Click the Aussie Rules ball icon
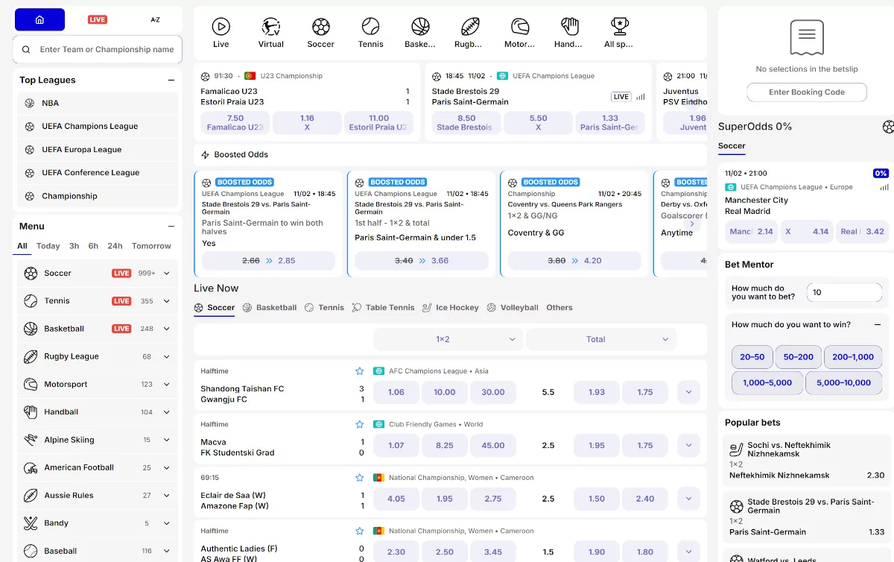Viewport: 894px width, 562px height. (31, 495)
